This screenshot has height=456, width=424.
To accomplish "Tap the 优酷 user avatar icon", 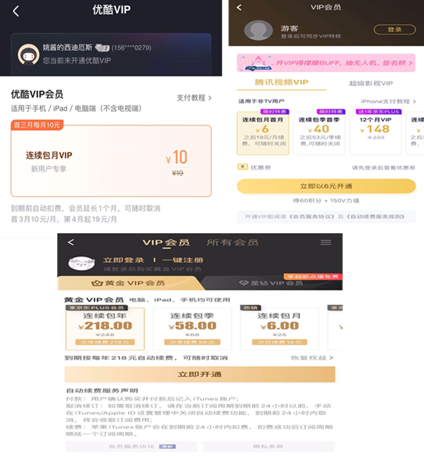I will (28, 55).
